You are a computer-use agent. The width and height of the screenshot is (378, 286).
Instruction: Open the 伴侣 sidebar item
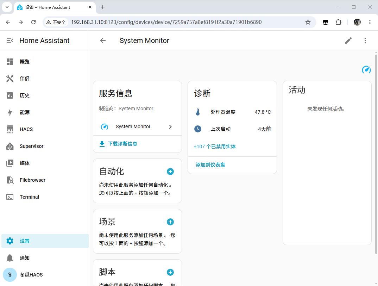(x=45, y=79)
